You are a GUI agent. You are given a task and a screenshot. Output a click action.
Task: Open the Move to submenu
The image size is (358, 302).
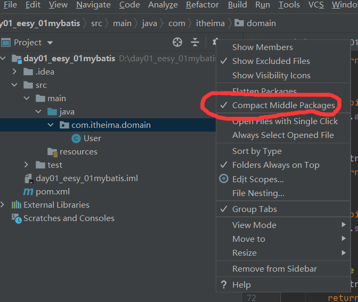tap(283, 239)
